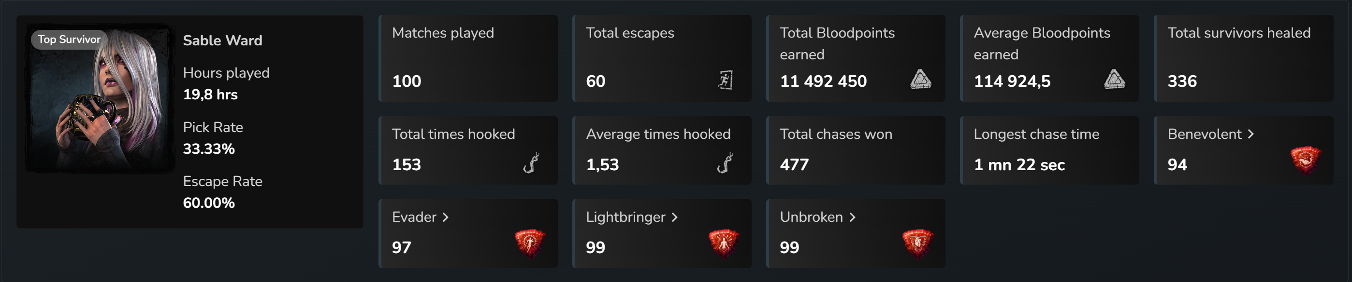Screen dimensions: 1352x282
Task: Open the Lightbringer breakdown chevron
Action: click(x=675, y=217)
